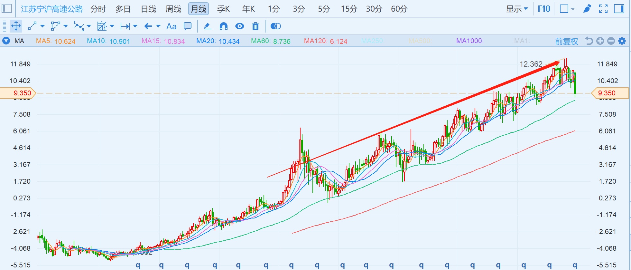Switch to the 周线 weekly chart tab

pos(173,9)
